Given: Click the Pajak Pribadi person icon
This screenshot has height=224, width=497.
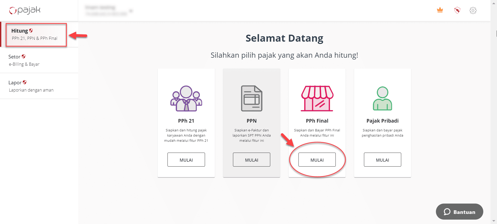Looking at the screenshot, I should click(382, 99).
